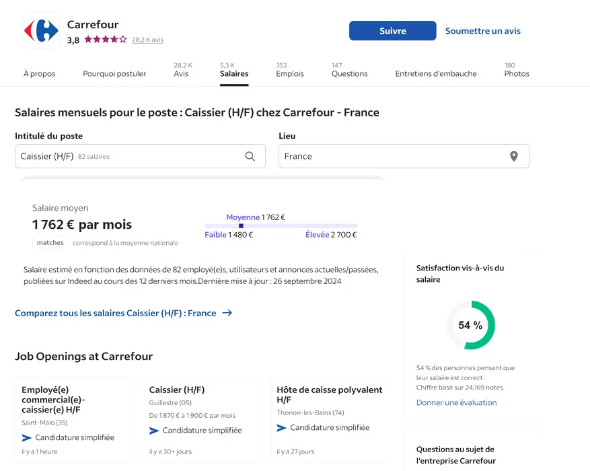Click the star rating next to 3,8

pyautogui.click(x=105, y=40)
